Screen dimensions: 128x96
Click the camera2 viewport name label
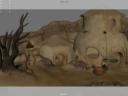[63, 94]
